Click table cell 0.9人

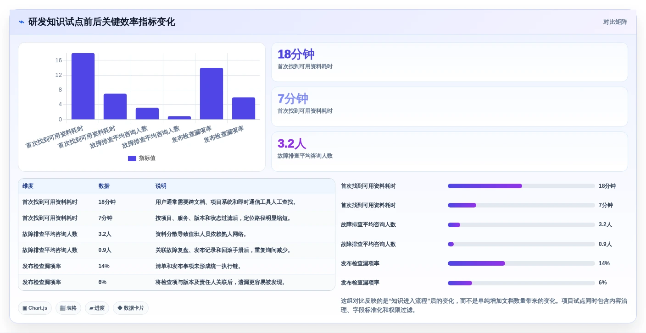(x=105, y=250)
